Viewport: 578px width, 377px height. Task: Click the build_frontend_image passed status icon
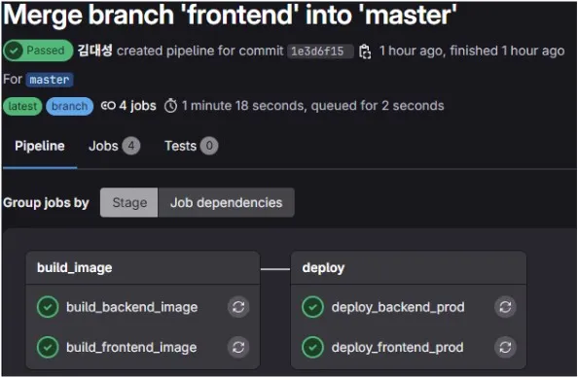tap(48, 347)
